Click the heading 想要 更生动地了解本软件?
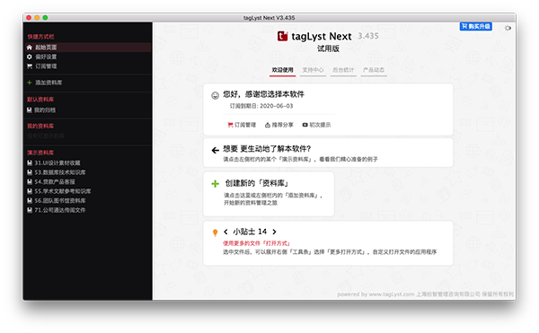 click(267, 149)
